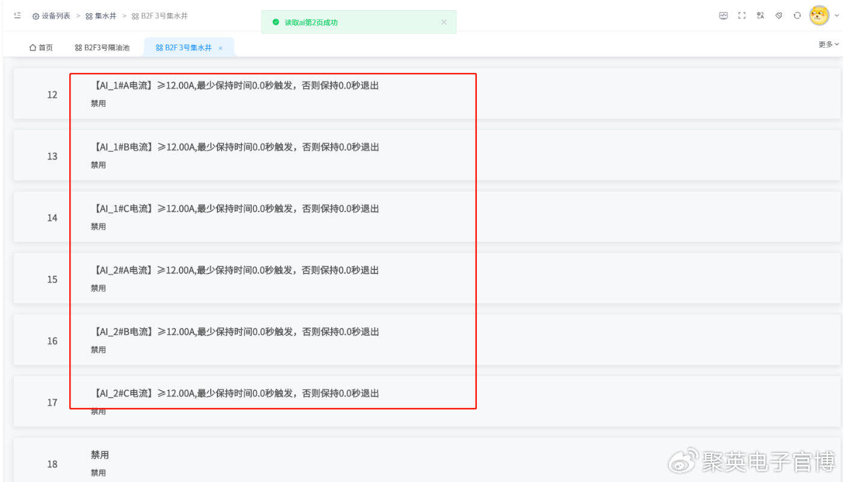Open the language translation icon
The height and width of the screenshot is (482, 843).
coord(761,16)
